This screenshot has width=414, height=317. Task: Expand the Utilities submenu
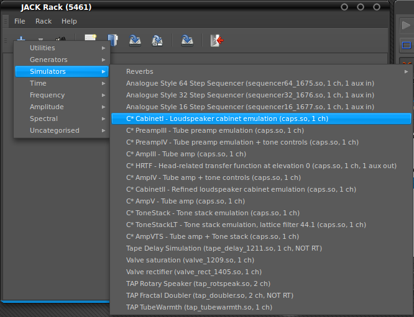(x=62, y=48)
